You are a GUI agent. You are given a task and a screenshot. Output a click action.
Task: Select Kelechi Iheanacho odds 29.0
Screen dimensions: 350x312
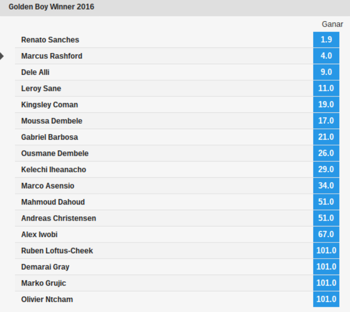pos(326,170)
